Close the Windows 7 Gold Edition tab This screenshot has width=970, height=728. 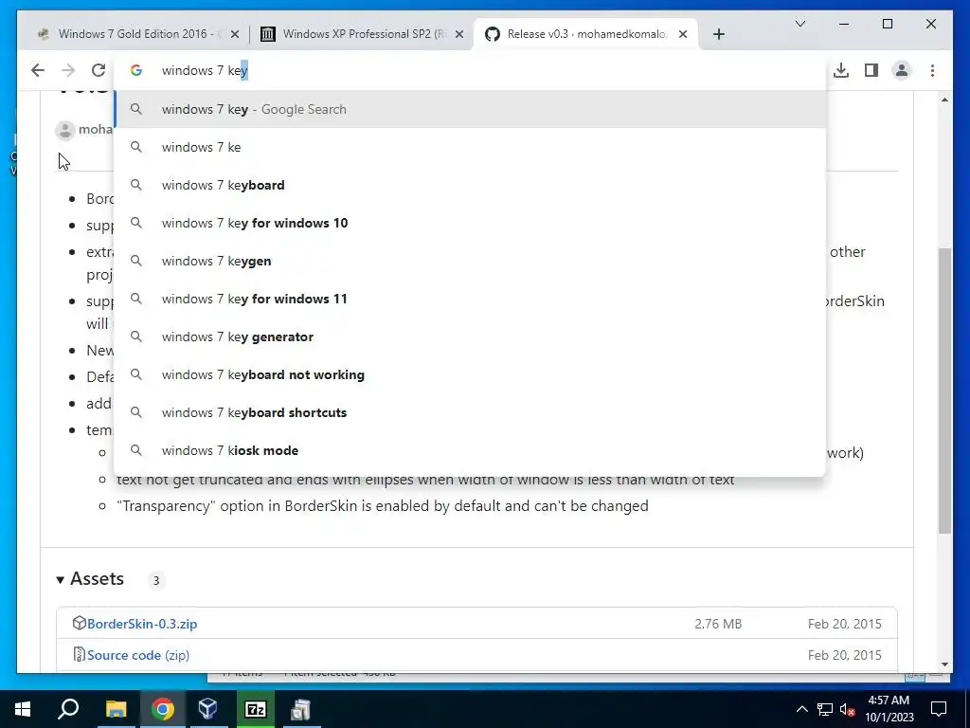(235, 35)
